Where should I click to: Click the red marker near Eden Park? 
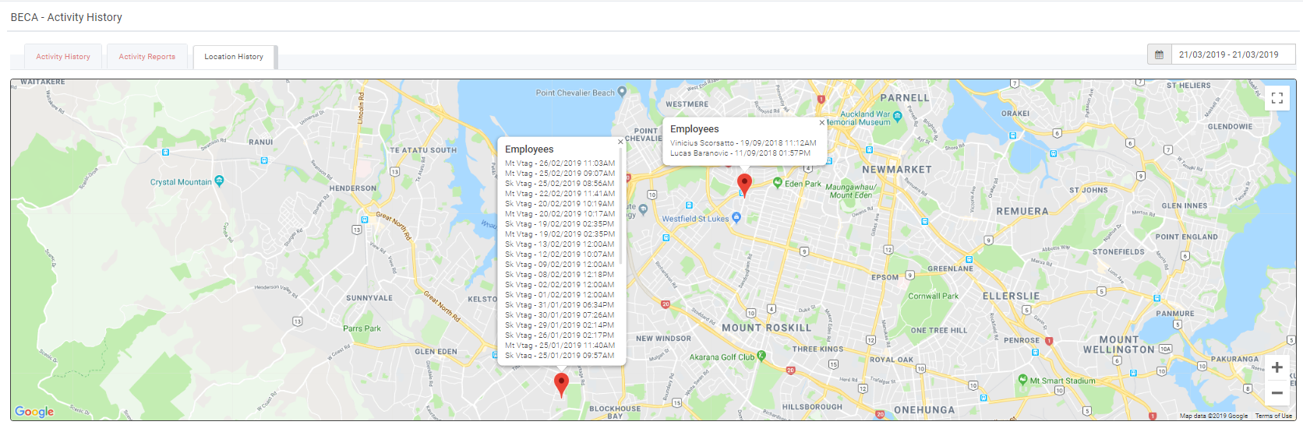click(744, 184)
